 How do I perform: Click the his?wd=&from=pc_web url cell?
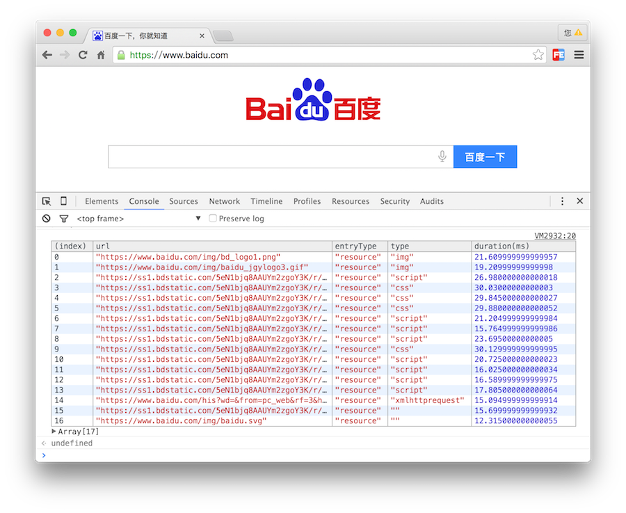211,400
